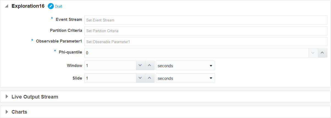Focus the Slide number field
This screenshot has width=331, height=118.
(110, 78)
